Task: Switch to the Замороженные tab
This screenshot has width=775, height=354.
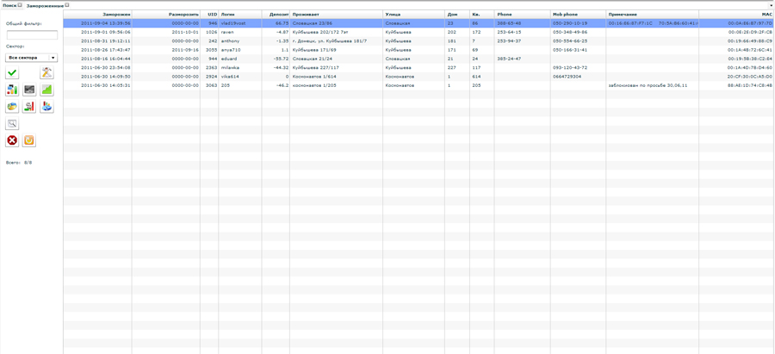Action: tap(45, 5)
